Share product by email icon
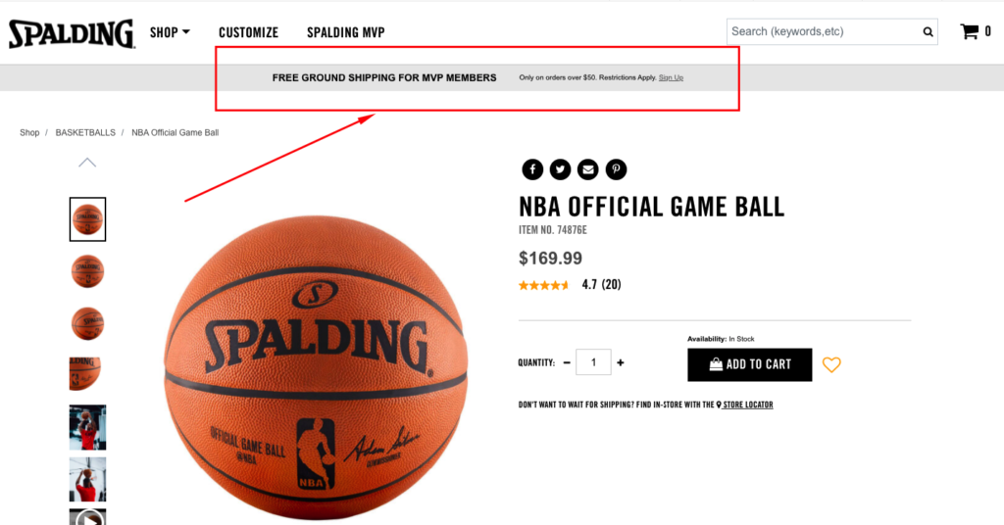1004x525 pixels. (588, 169)
